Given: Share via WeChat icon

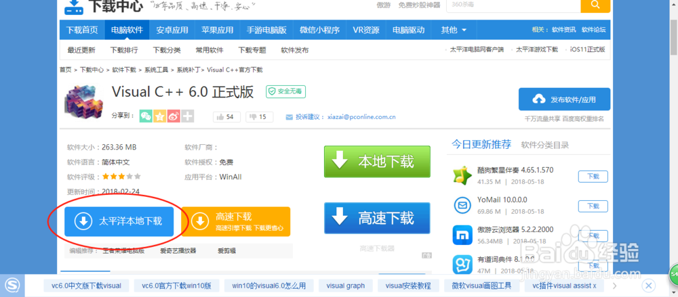Looking at the screenshot, I should (x=146, y=116).
